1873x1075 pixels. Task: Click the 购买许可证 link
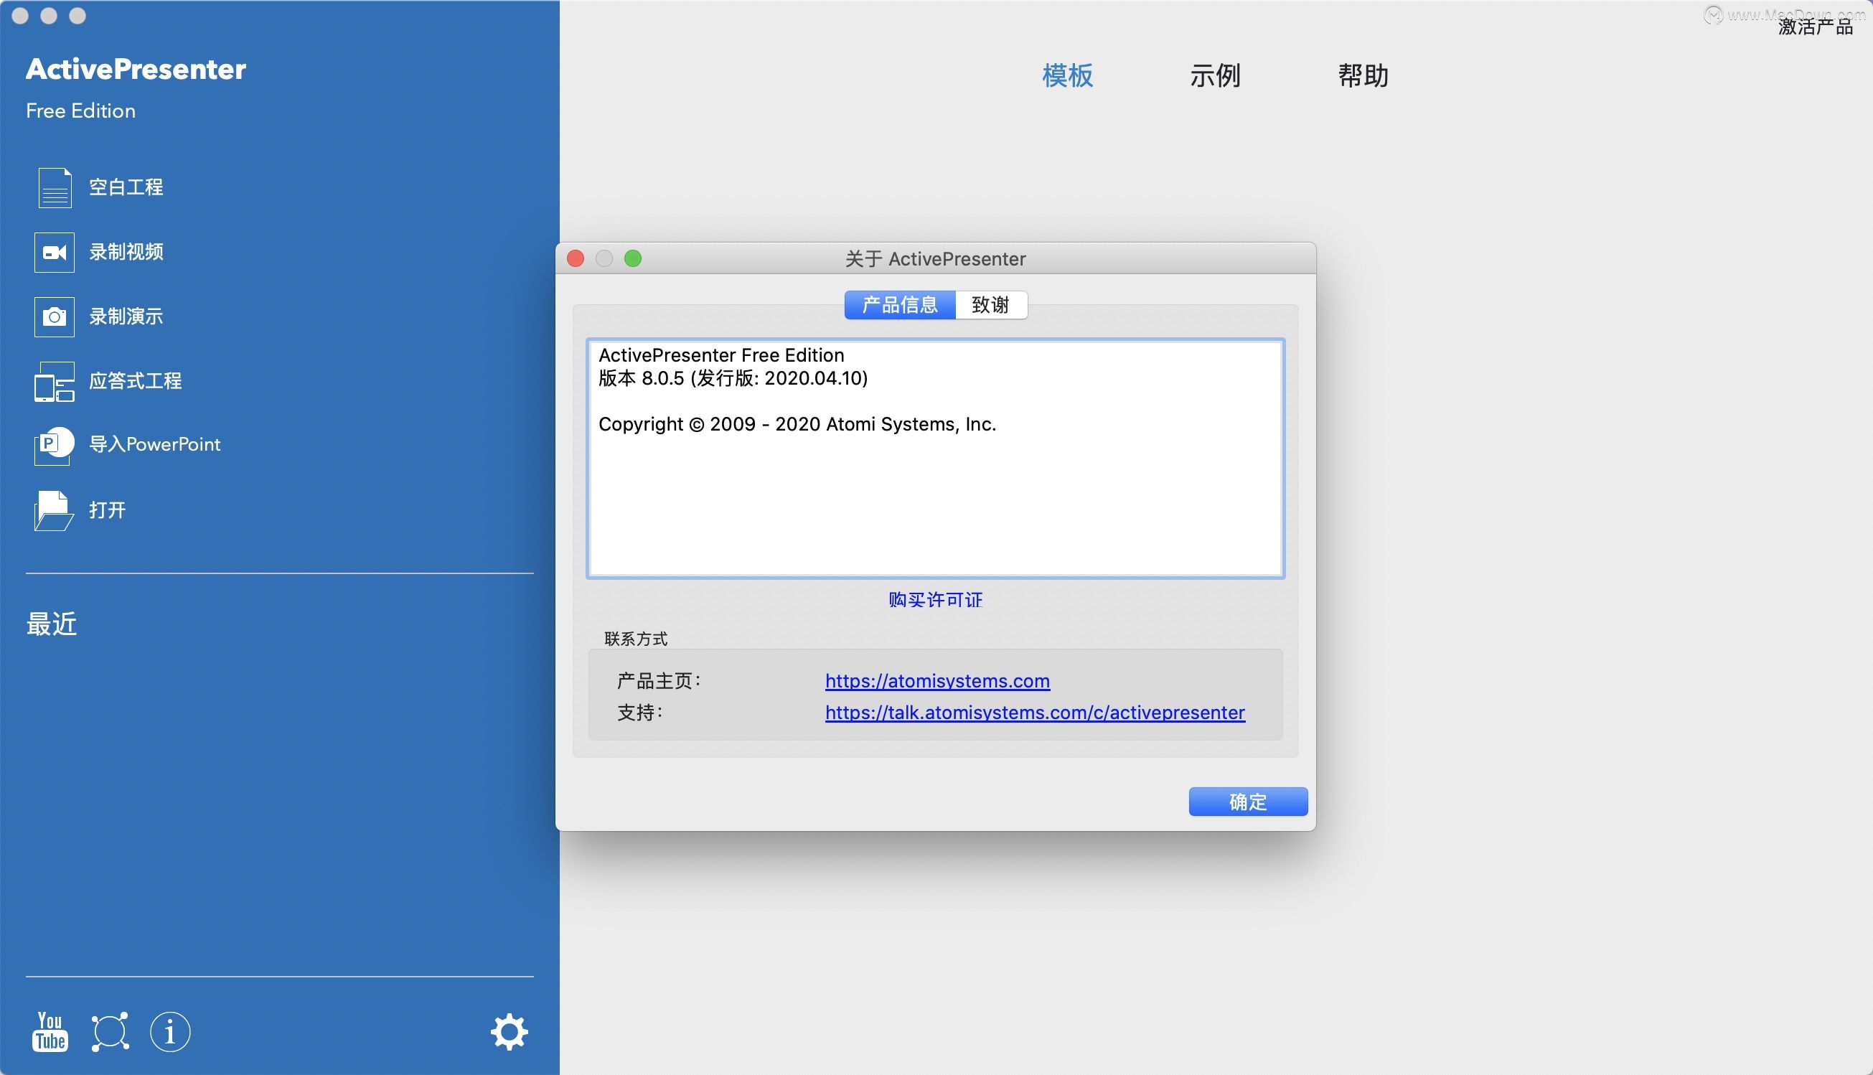pyautogui.click(x=935, y=599)
